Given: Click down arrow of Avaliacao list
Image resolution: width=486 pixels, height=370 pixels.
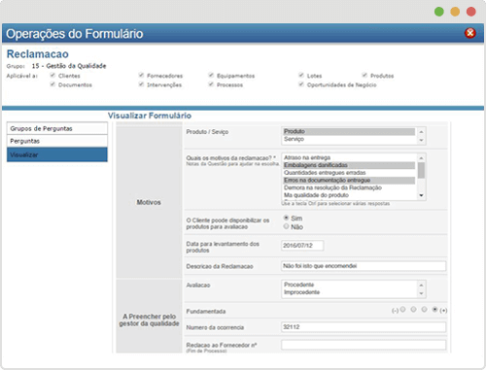Looking at the screenshot, I should [x=421, y=293].
